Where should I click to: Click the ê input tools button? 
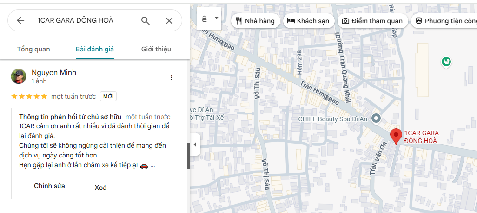click(x=205, y=19)
